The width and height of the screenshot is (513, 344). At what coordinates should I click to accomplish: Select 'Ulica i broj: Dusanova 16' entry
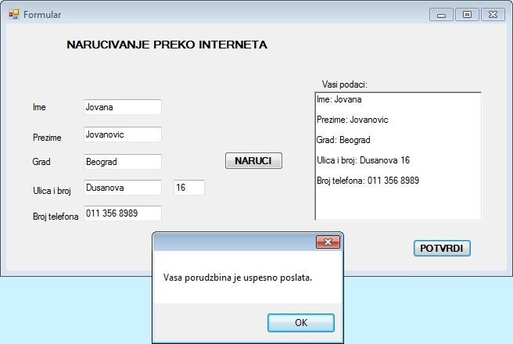(363, 160)
